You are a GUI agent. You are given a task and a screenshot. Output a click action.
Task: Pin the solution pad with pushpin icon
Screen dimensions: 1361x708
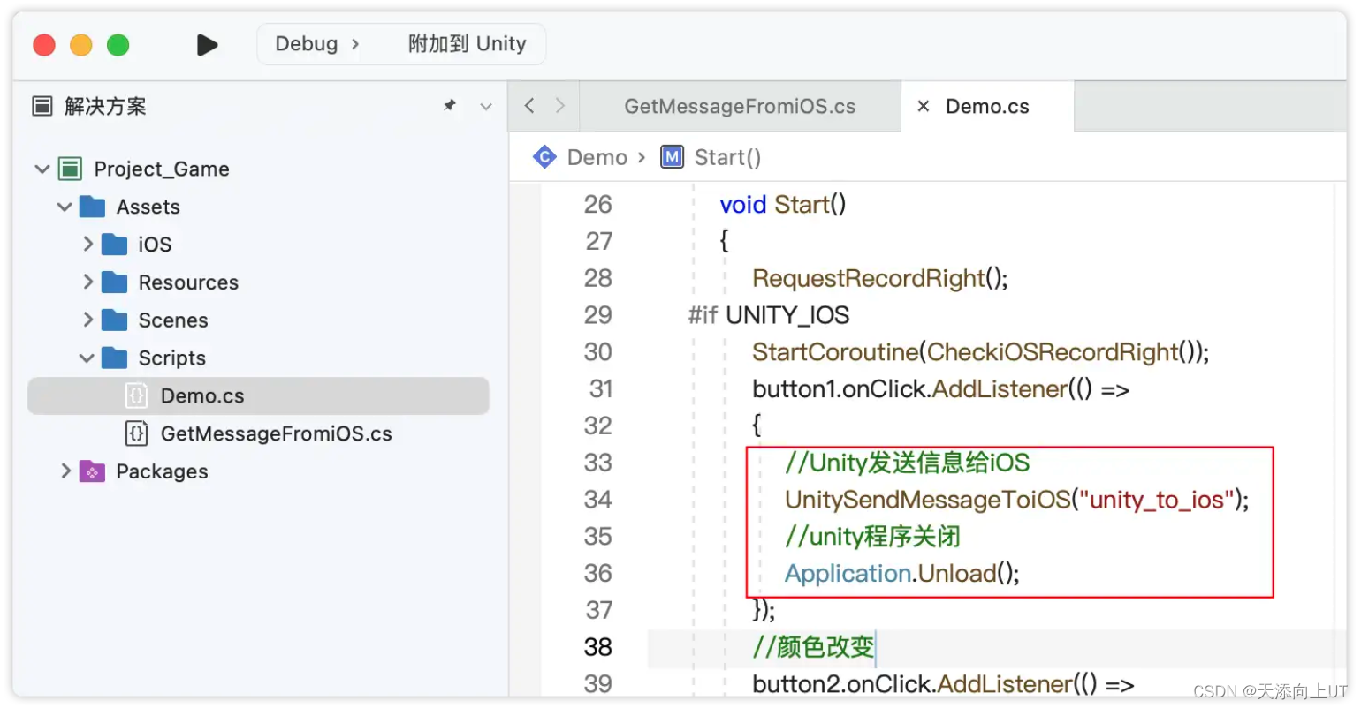[450, 106]
